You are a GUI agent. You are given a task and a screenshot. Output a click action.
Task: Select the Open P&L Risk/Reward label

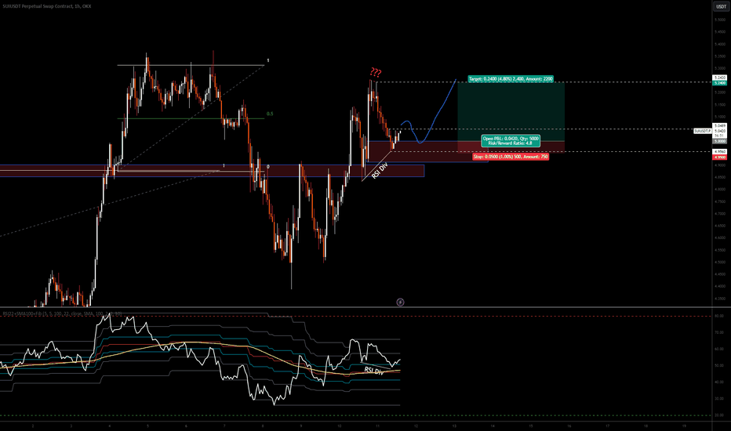click(x=511, y=141)
